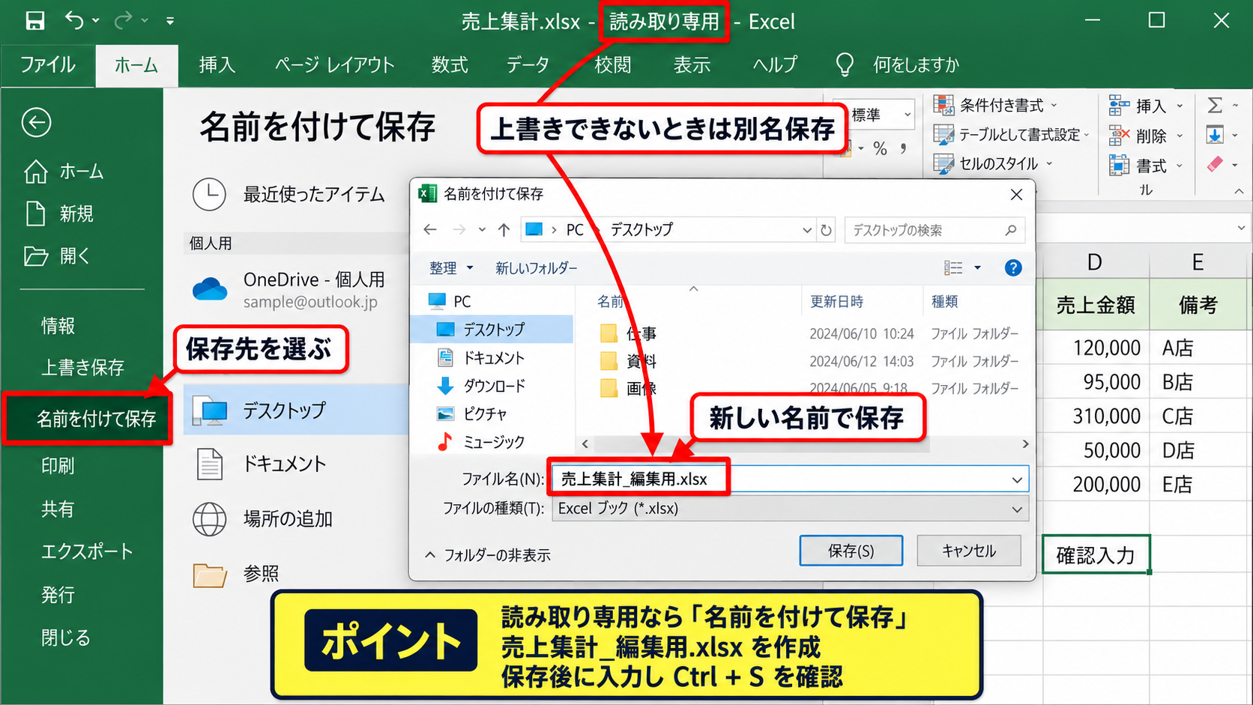Click the Cancel button in dialog
This screenshot has width=1253, height=705.
tap(969, 551)
